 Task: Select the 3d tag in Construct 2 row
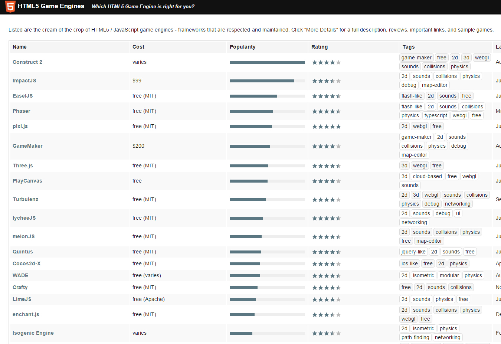[466, 58]
